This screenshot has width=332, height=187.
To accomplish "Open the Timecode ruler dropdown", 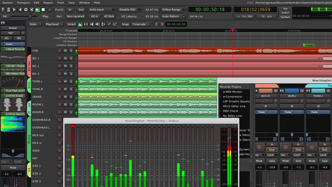I will [x=141, y=24].
